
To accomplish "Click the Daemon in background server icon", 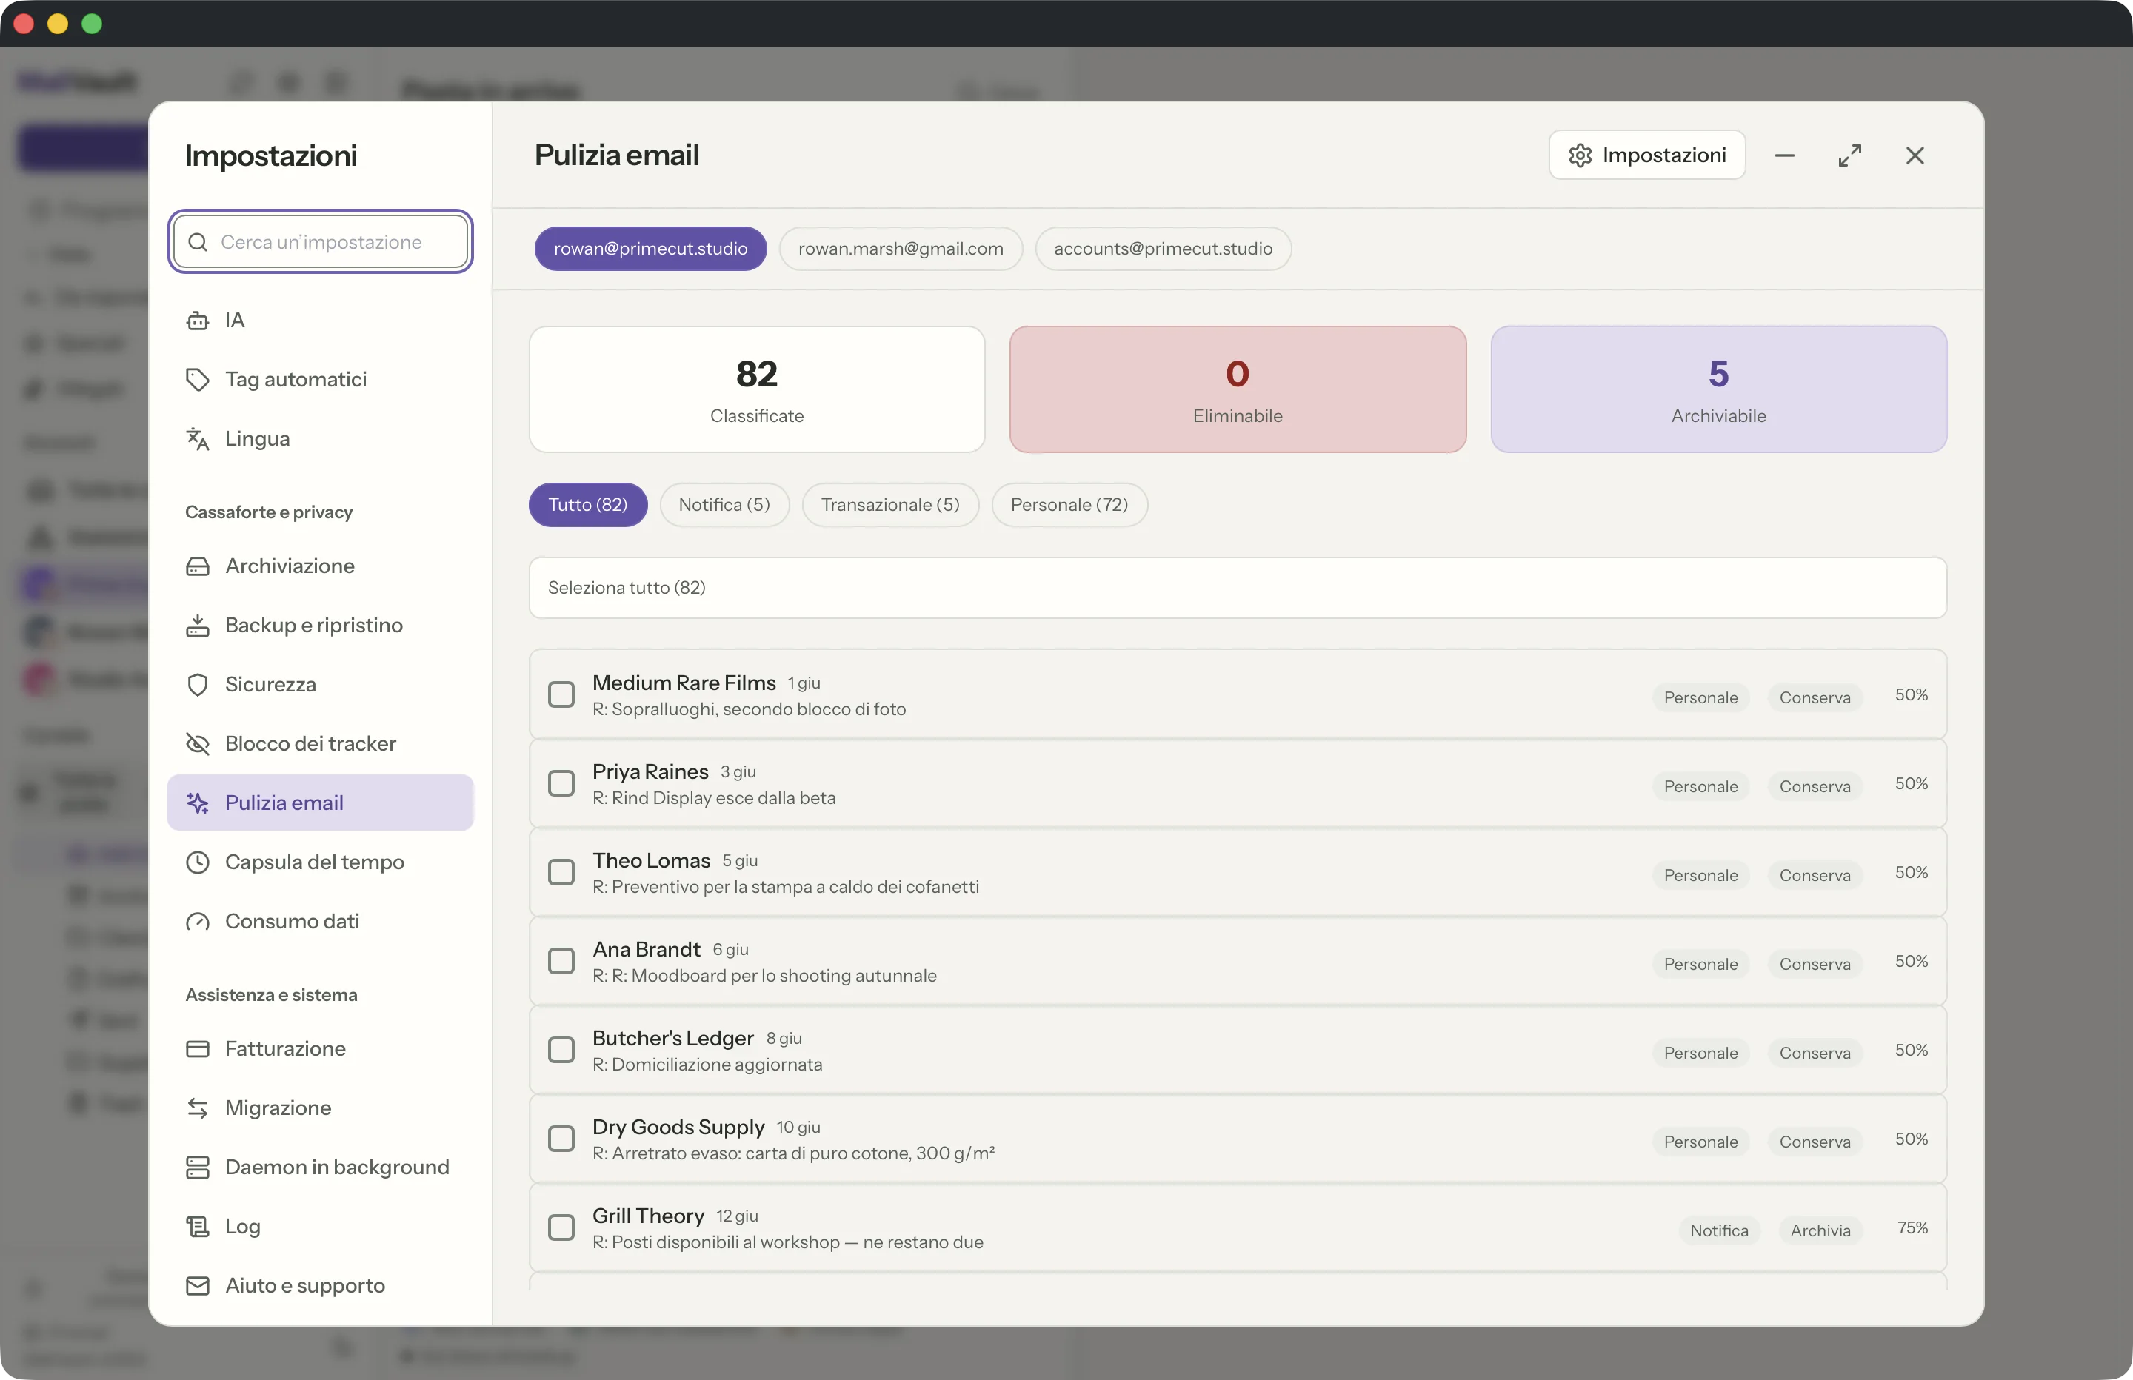I will (x=197, y=1166).
